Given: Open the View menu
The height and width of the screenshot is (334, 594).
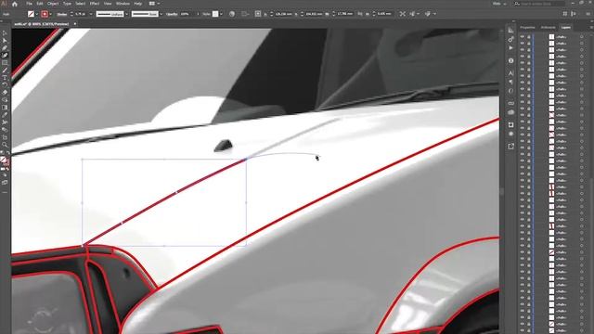Looking at the screenshot, I should pyautogui.click(x=108, y=4).
